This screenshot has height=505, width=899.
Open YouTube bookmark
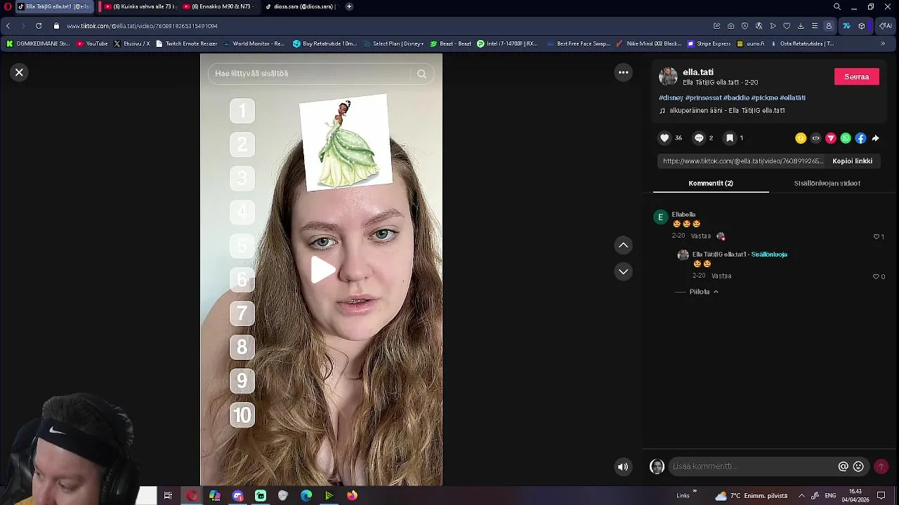point(92,43)
